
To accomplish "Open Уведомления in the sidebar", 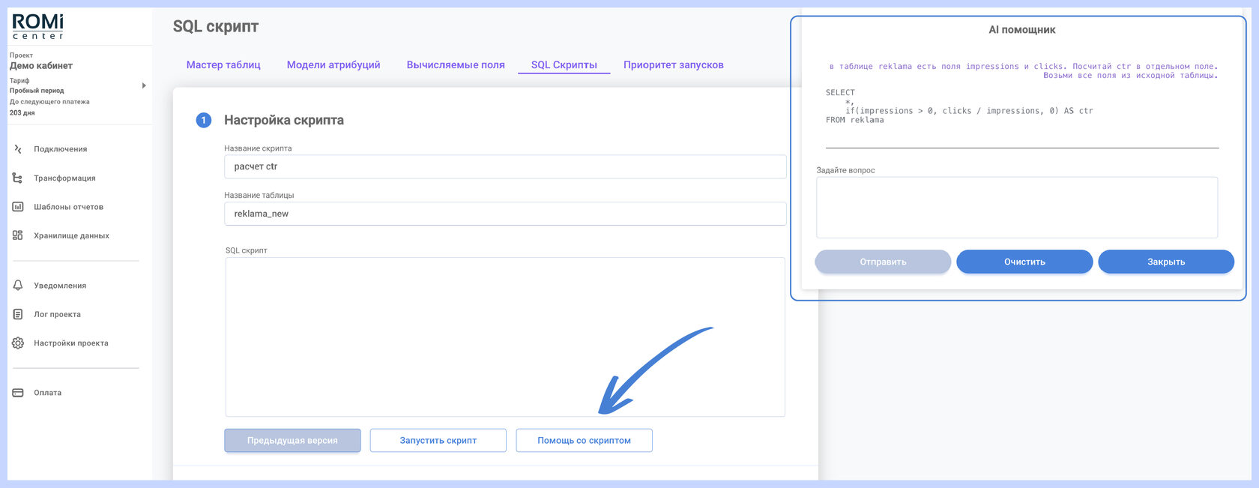I will tap(60, 286).
